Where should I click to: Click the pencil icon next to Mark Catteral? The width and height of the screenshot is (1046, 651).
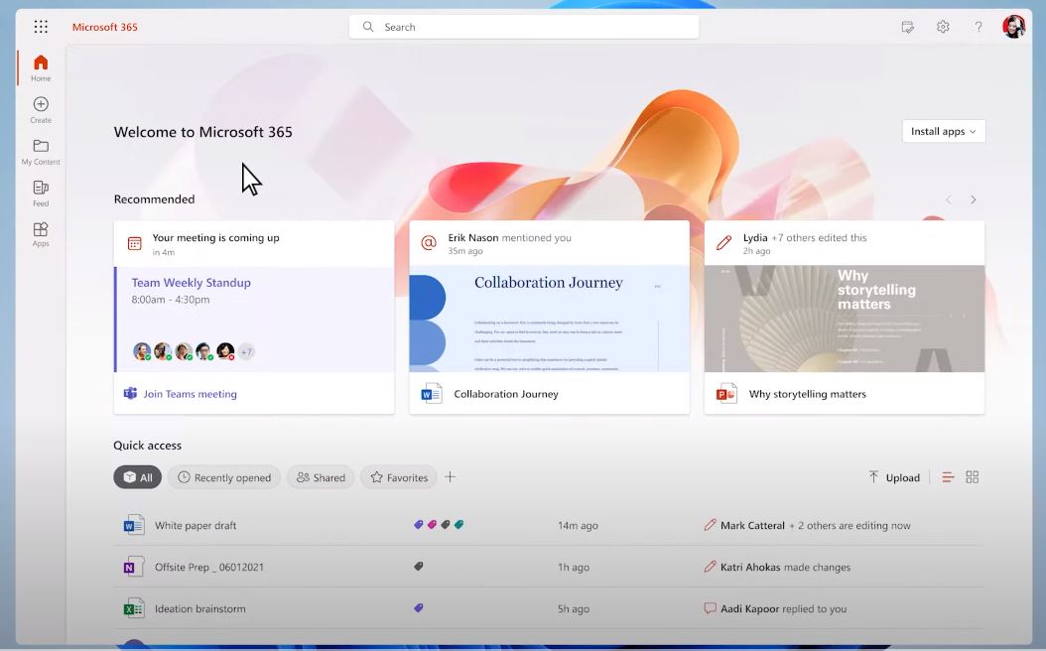(x=710, y=525)
